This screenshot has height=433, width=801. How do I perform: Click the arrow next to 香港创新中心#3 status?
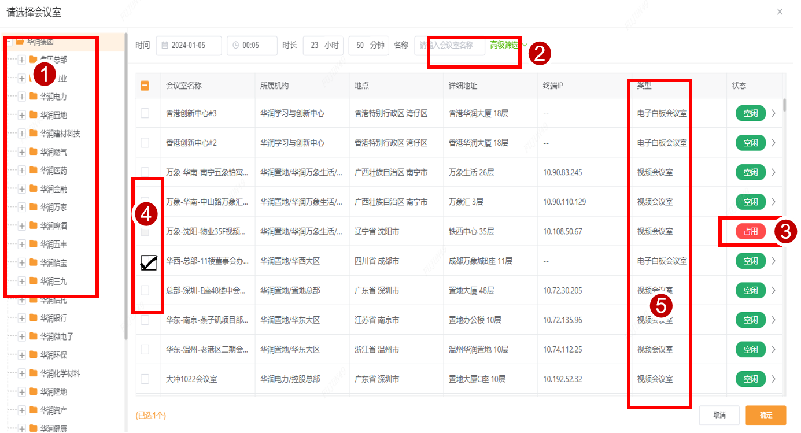(774, 113)
